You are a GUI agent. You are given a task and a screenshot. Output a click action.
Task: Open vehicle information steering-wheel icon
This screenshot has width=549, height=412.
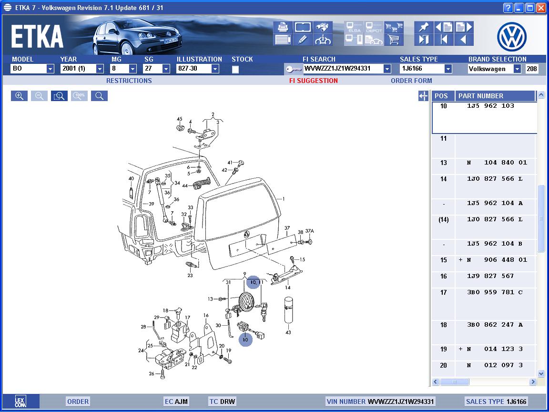(323, 40)
